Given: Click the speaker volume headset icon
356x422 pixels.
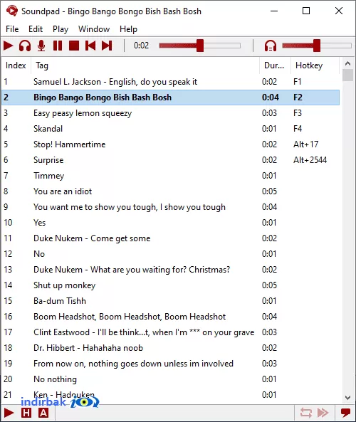Looking at the screenshot, I should pos(271,46).
